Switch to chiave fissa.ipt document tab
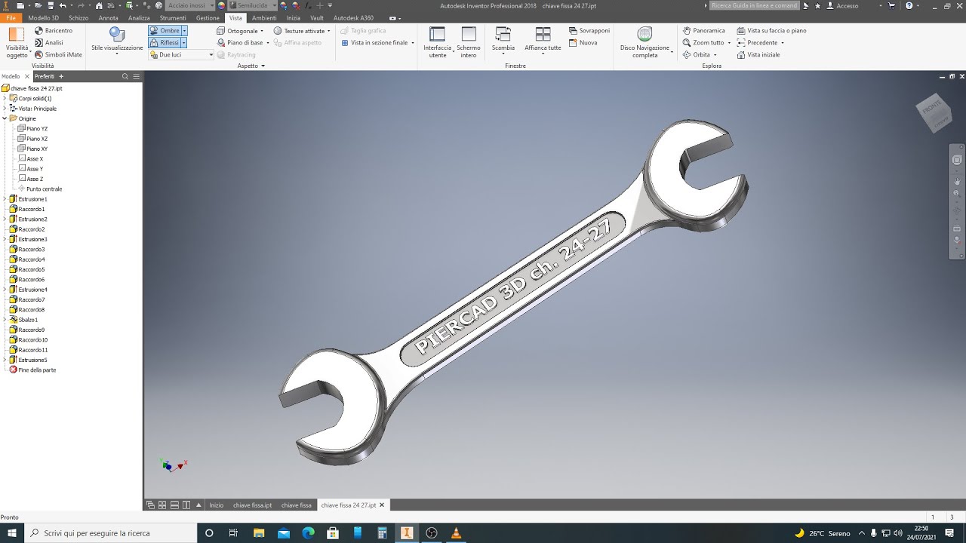The height and width of the screenshot is (543, 966). point(252,505)
